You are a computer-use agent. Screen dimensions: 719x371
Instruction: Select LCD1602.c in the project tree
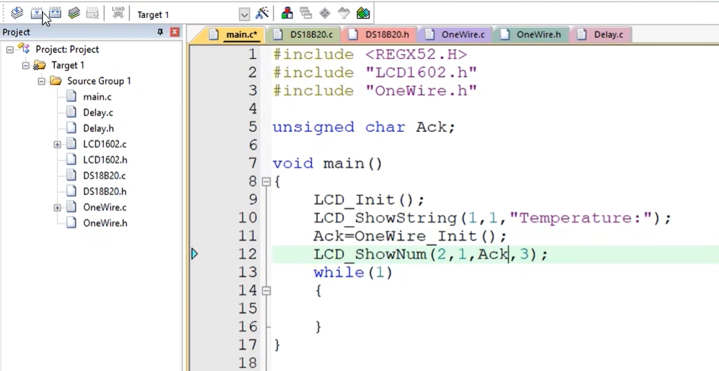tap(105, 144)
